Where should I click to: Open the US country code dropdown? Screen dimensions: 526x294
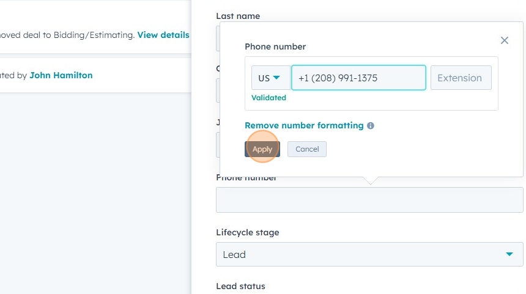[270, 78]
